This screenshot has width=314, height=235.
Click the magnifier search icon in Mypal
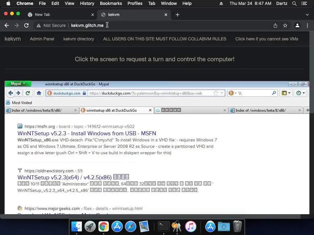[x=274, y=93]
